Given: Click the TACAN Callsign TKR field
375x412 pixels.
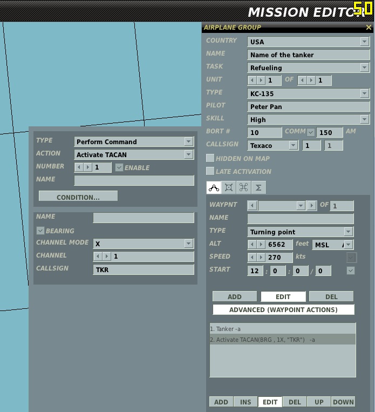Looking at the screenshot, I should 144,269.
